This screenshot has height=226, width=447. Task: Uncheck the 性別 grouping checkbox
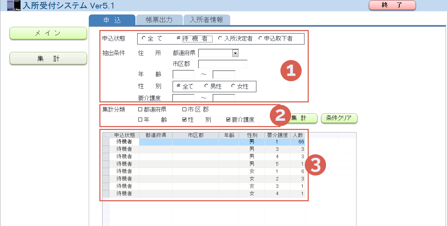(x=184, y=120)
